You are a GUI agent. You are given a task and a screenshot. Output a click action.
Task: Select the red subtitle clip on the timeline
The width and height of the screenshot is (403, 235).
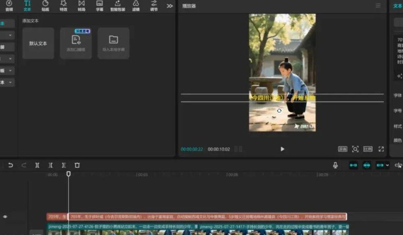(206, 217)
